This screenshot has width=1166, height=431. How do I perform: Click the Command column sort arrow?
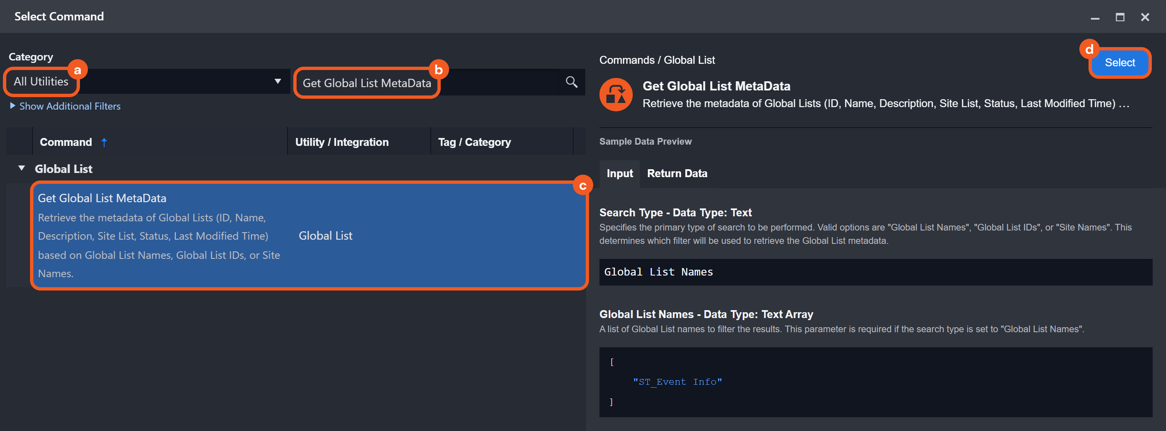click(x=104, y=143)
